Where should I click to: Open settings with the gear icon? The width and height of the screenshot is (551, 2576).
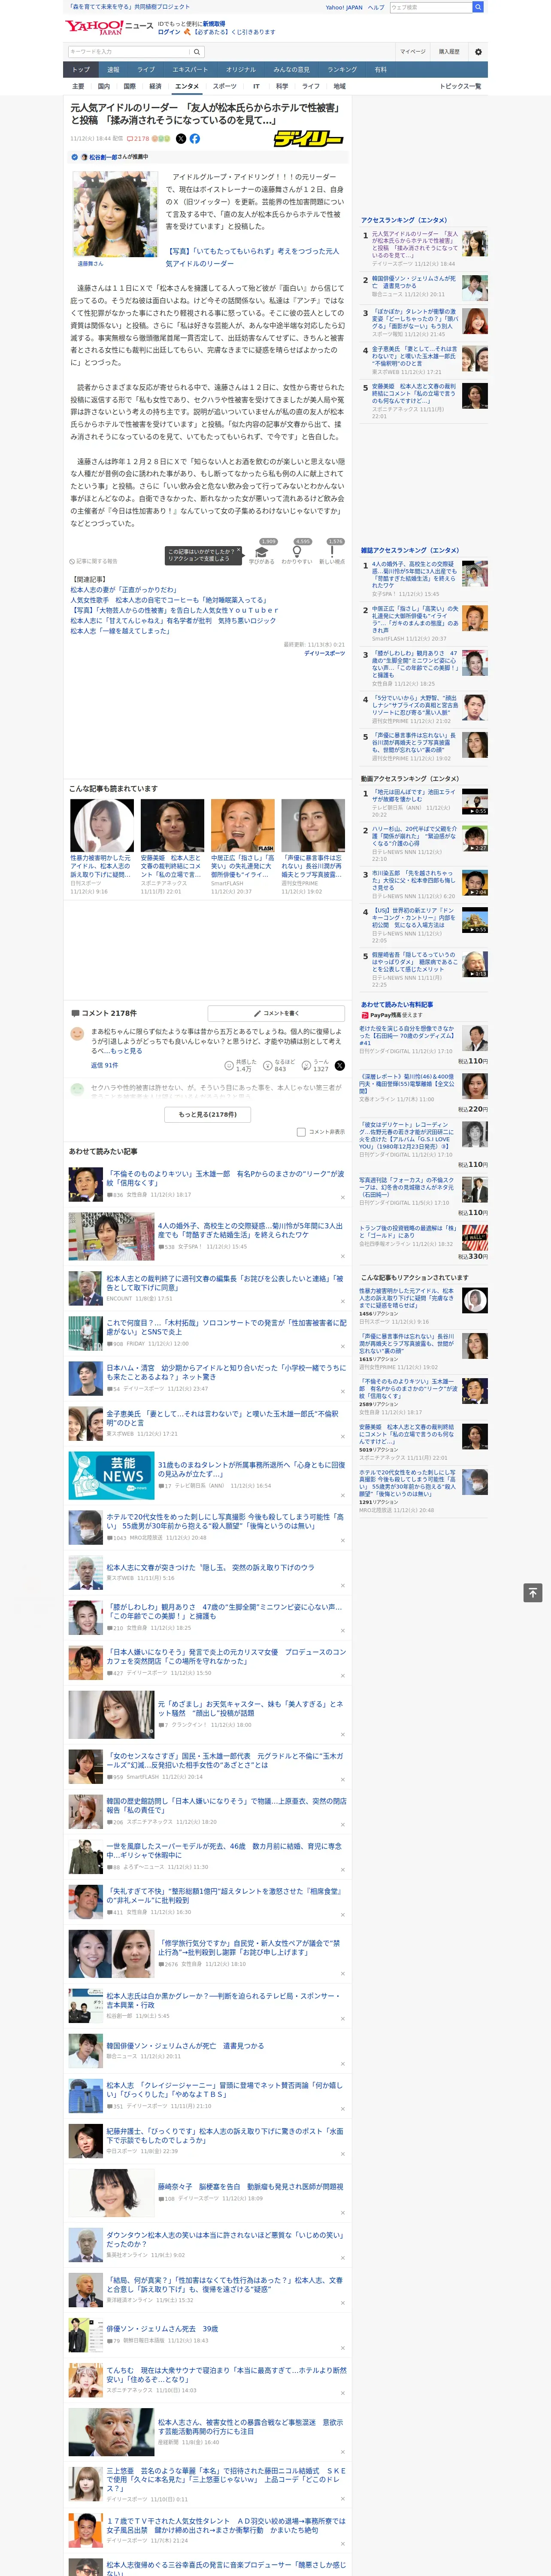pyautogui.click(x=478, y=52)
